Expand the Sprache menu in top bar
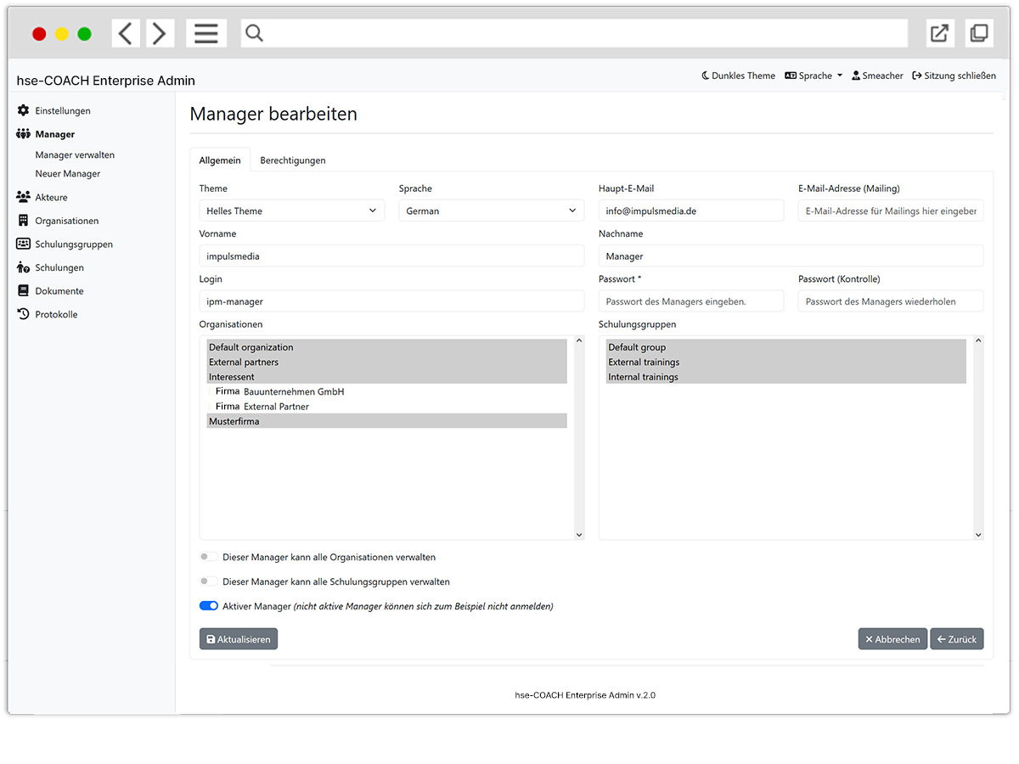1019x764 pixels. tap(814, 76)
